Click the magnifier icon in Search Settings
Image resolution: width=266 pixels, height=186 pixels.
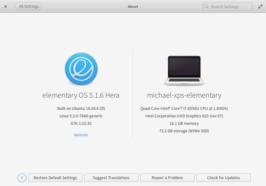click(206, 6)
